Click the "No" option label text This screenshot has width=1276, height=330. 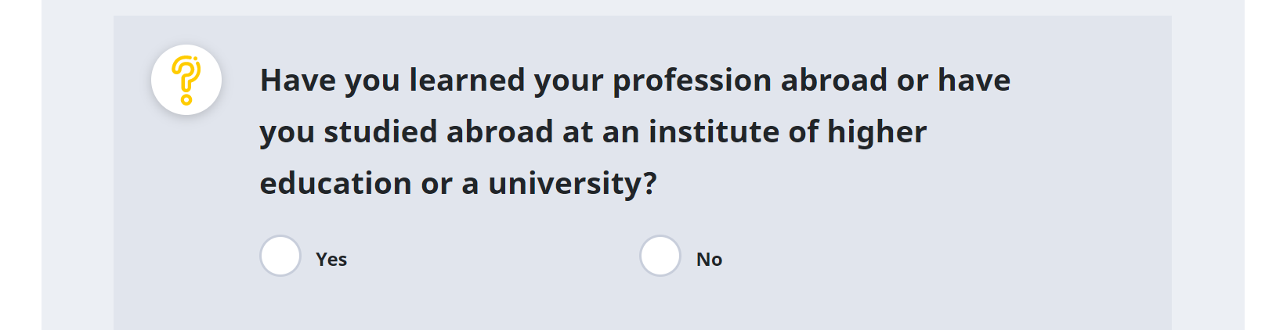pos(709,260)
